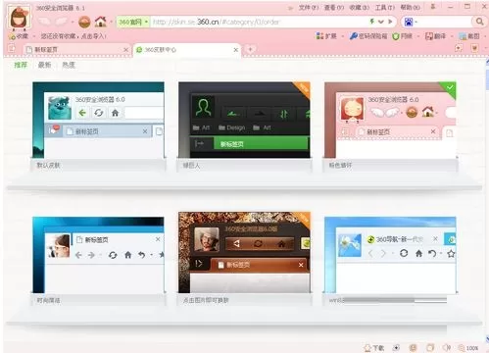This screenshot has height=353, width=489.
Task: Open the 文件 menu
Action: [309, 7]
